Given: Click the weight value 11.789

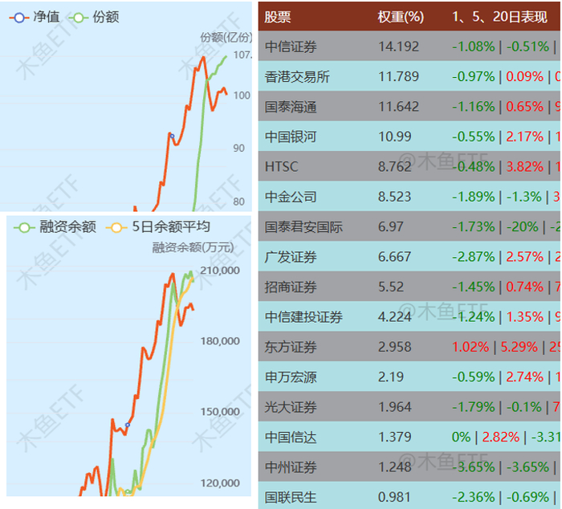Looking at the screenshot, I should [x=398, y=76].
